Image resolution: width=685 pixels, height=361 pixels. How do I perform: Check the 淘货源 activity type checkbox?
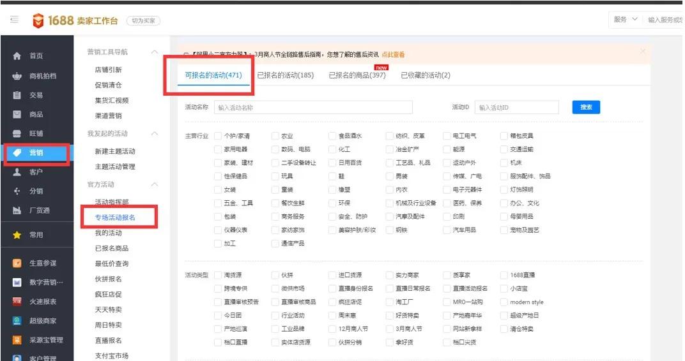coord(217,275)
